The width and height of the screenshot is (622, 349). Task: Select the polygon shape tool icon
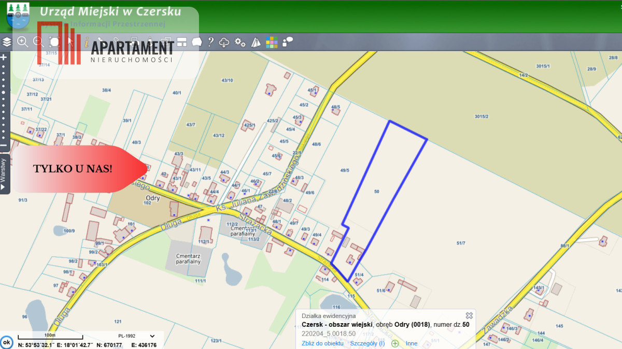196,42
